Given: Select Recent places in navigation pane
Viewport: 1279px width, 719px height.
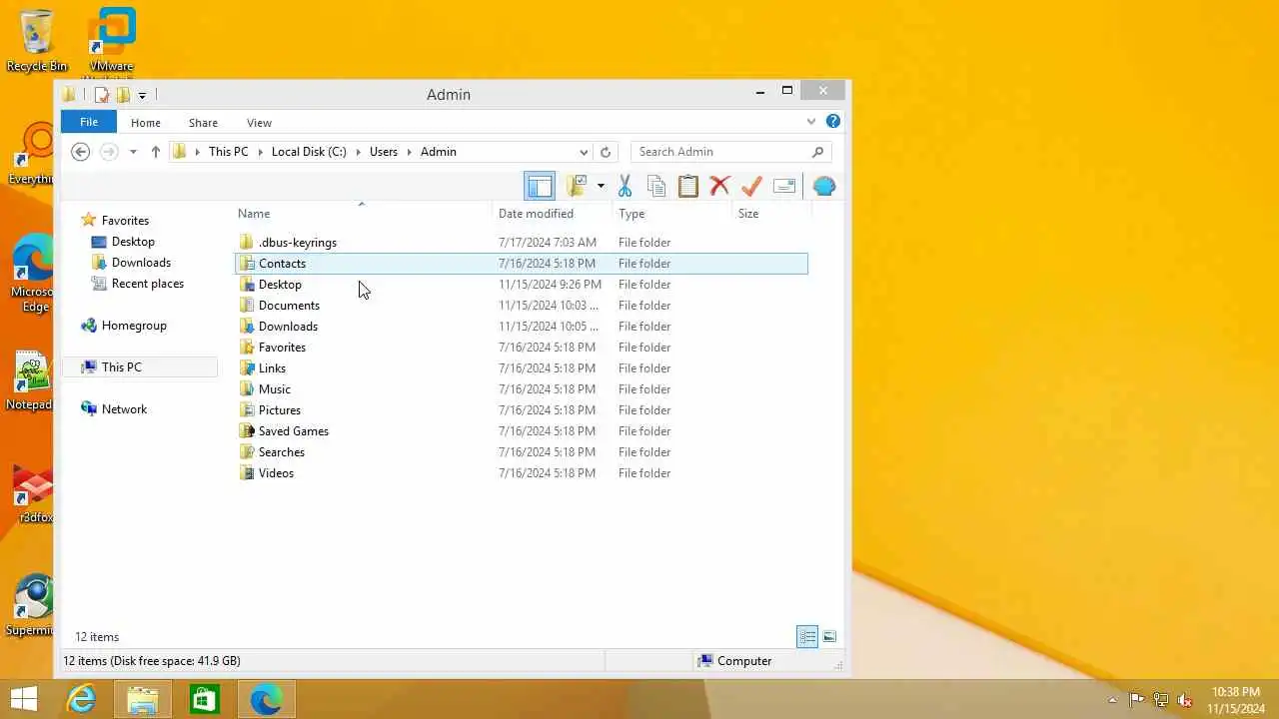Looking at the screenshot, I should [148, 284].
